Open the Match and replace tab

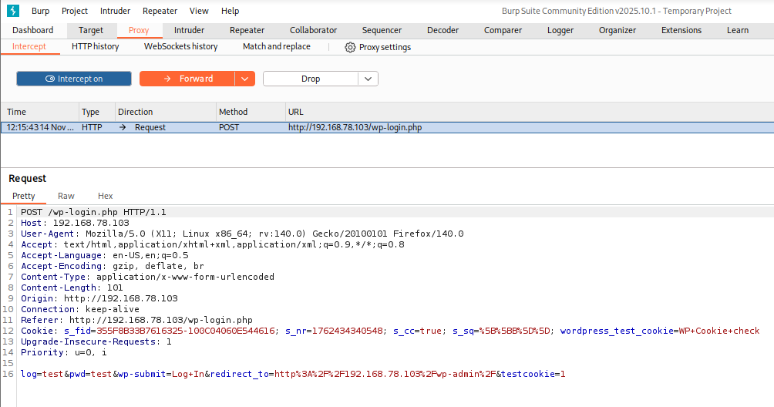276,46
